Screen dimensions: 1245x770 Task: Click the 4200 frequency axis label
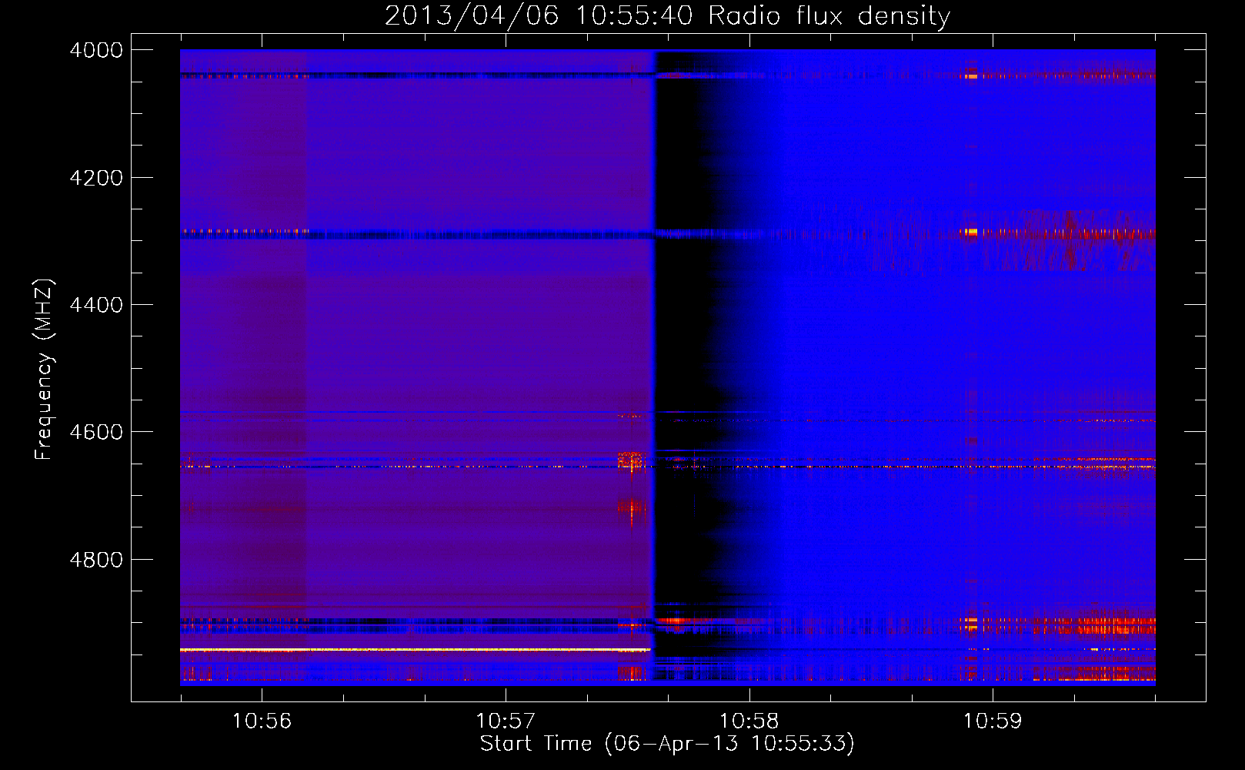tap(96, 178)
